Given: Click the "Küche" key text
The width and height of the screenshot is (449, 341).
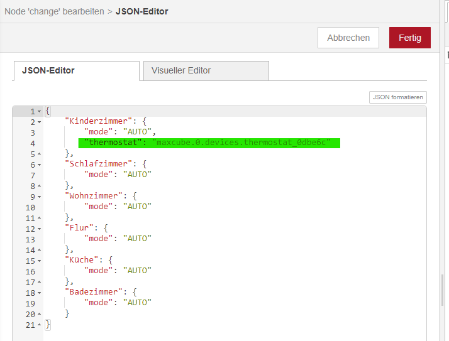Looking at the screenshot, I should (x=82, y=260).
